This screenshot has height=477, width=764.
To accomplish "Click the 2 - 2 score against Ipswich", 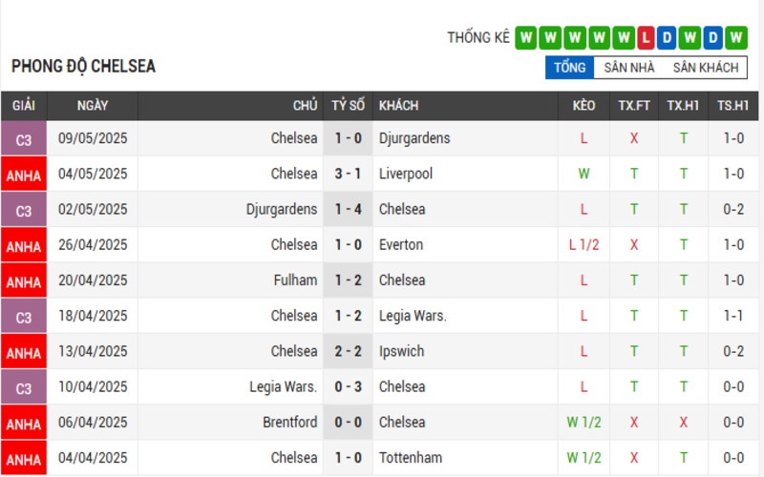I will [348, 351].
